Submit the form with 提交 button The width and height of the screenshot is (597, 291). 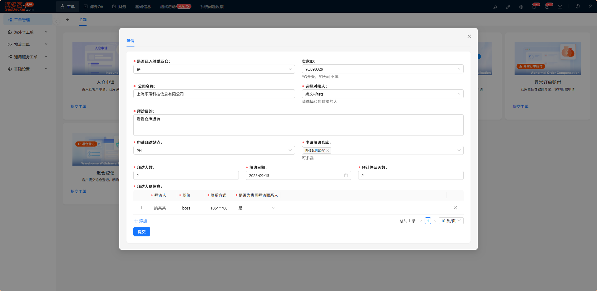click(142, 232)
